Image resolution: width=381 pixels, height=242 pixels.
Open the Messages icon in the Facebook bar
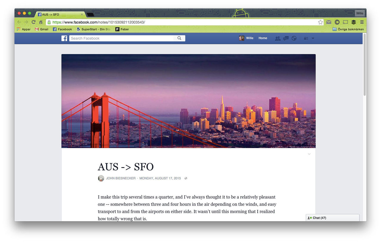(x=286, y=38)
